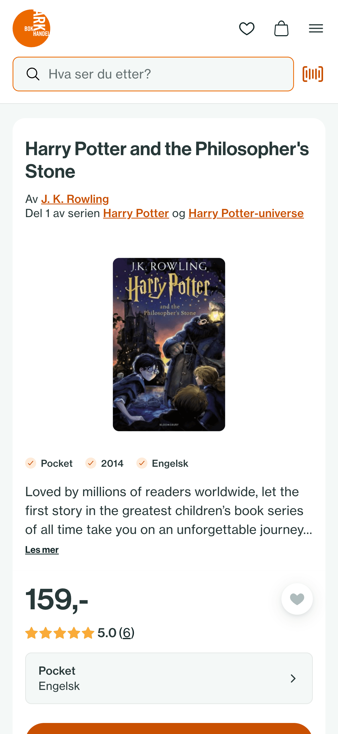Open the Harry Potter-universe series link
The height and width of the screenshot is (734, 338).
[x=246, y=213]
